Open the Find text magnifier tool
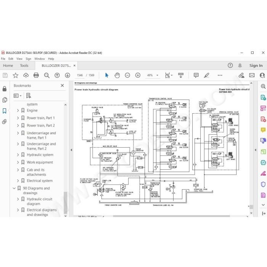 point(47,75)
